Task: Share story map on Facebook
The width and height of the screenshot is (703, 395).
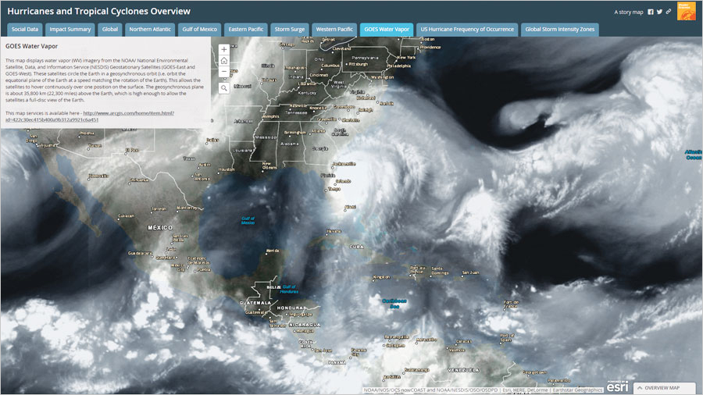Action: (x=651, y=12)
